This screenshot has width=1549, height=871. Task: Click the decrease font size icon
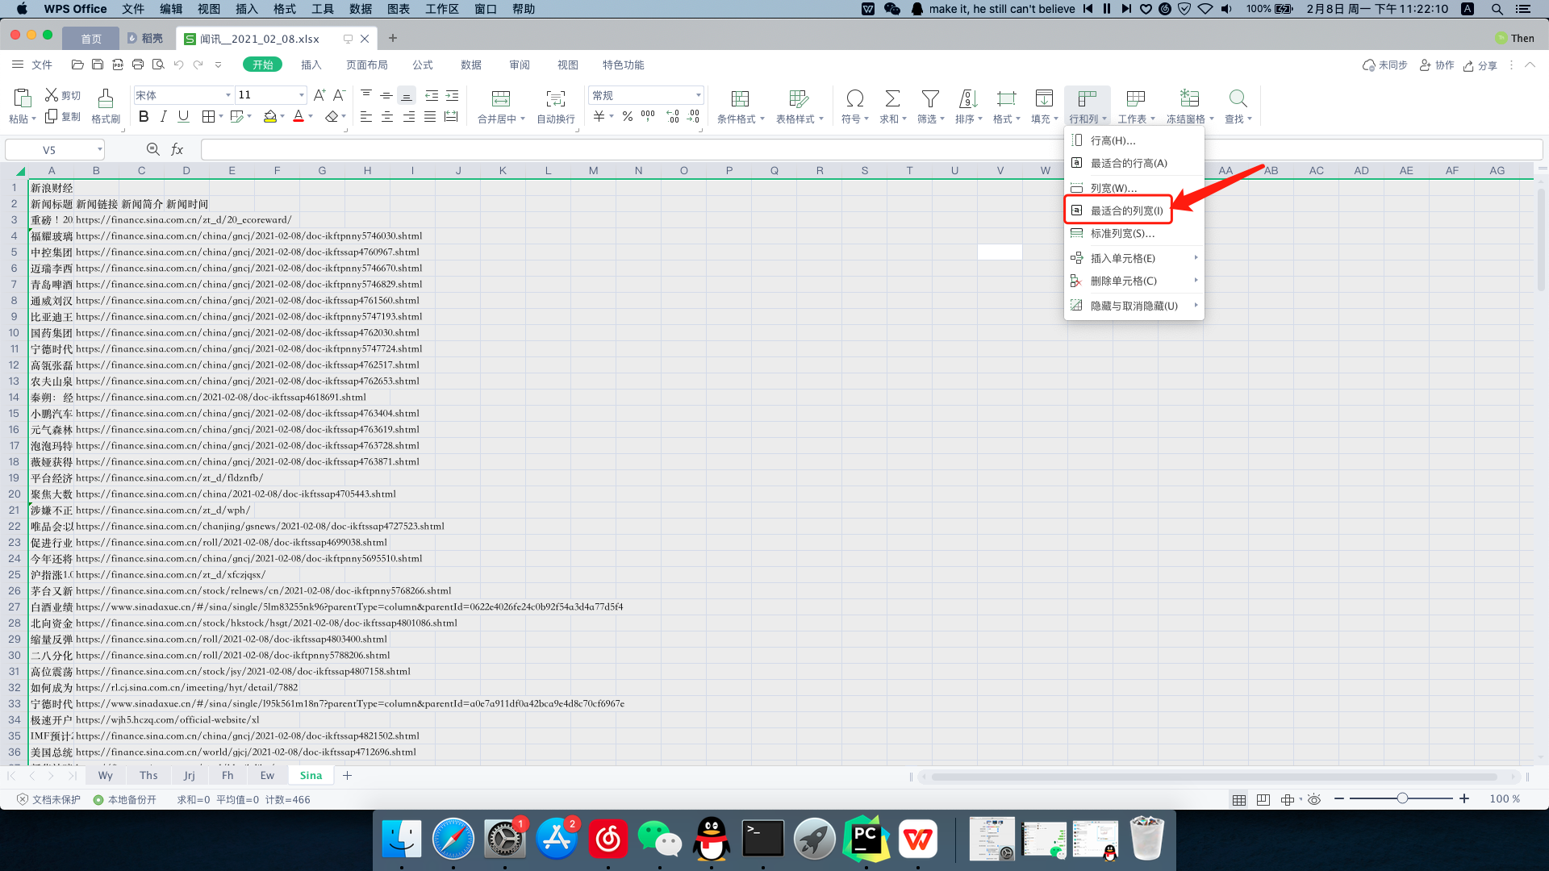(x=340, y=95)
